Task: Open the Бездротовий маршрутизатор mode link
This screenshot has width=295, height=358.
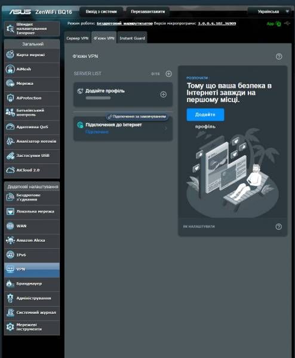Action: point(125,23)
